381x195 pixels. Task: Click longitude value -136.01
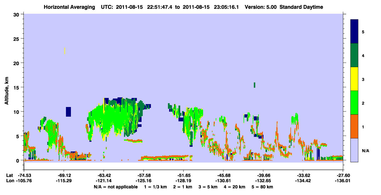point(343,181)
